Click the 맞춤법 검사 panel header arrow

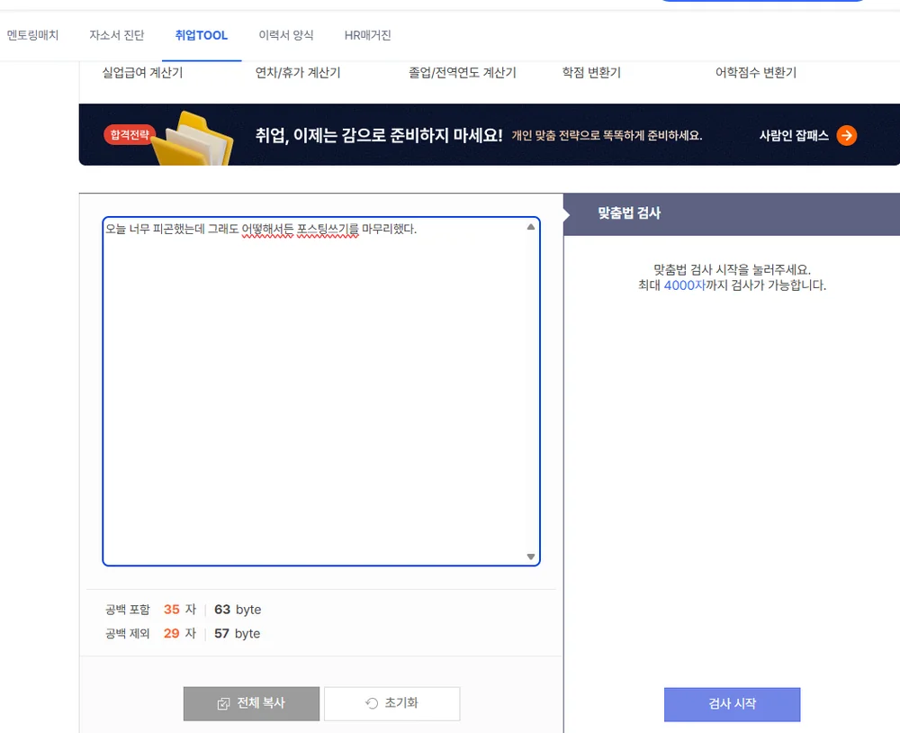566,213
